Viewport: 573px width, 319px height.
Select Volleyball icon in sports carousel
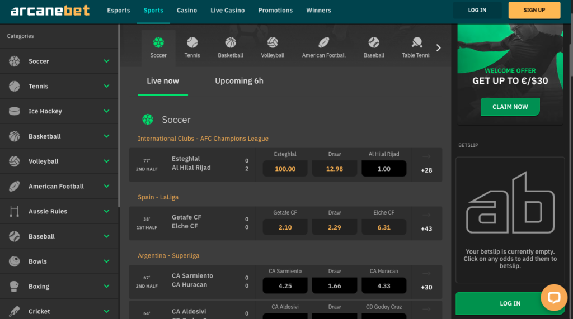click(273, 42)
